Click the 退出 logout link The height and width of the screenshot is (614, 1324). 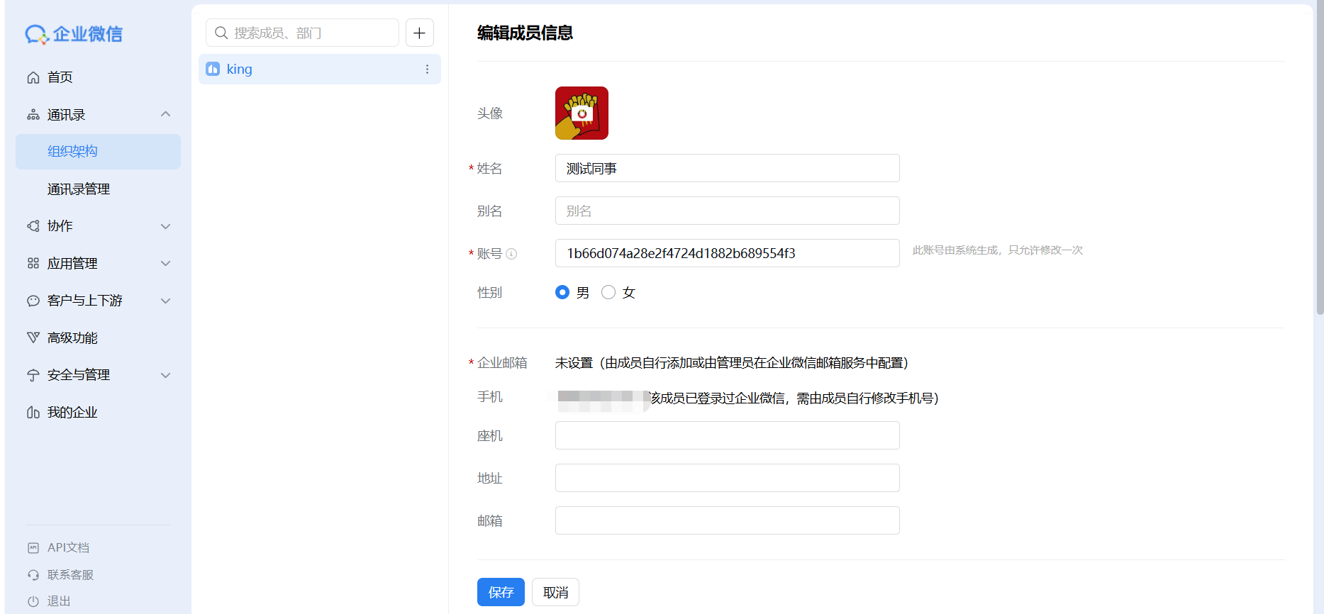tap(59, 601)
